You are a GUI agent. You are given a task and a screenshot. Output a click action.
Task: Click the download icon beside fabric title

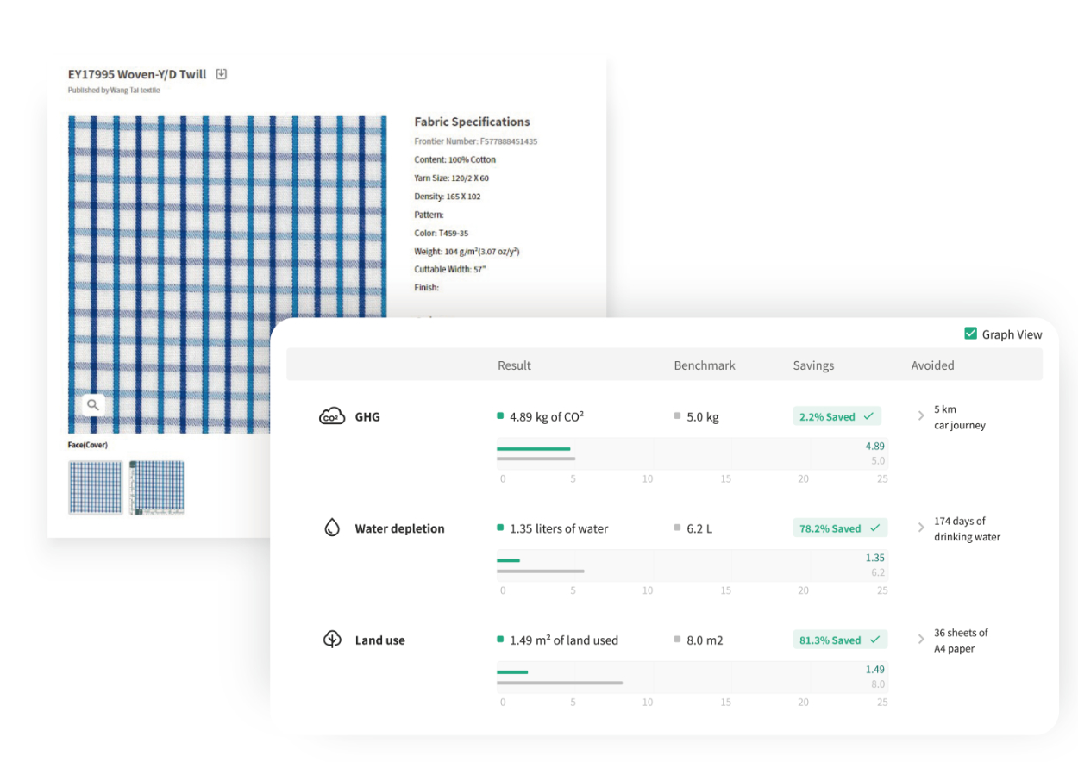(221, 74)
